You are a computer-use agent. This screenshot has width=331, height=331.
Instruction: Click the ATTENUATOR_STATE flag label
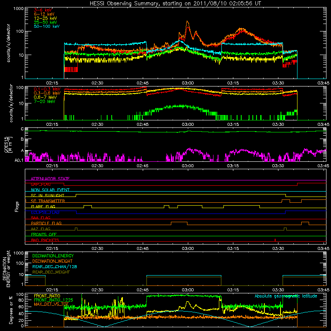[x=50, y=179]
